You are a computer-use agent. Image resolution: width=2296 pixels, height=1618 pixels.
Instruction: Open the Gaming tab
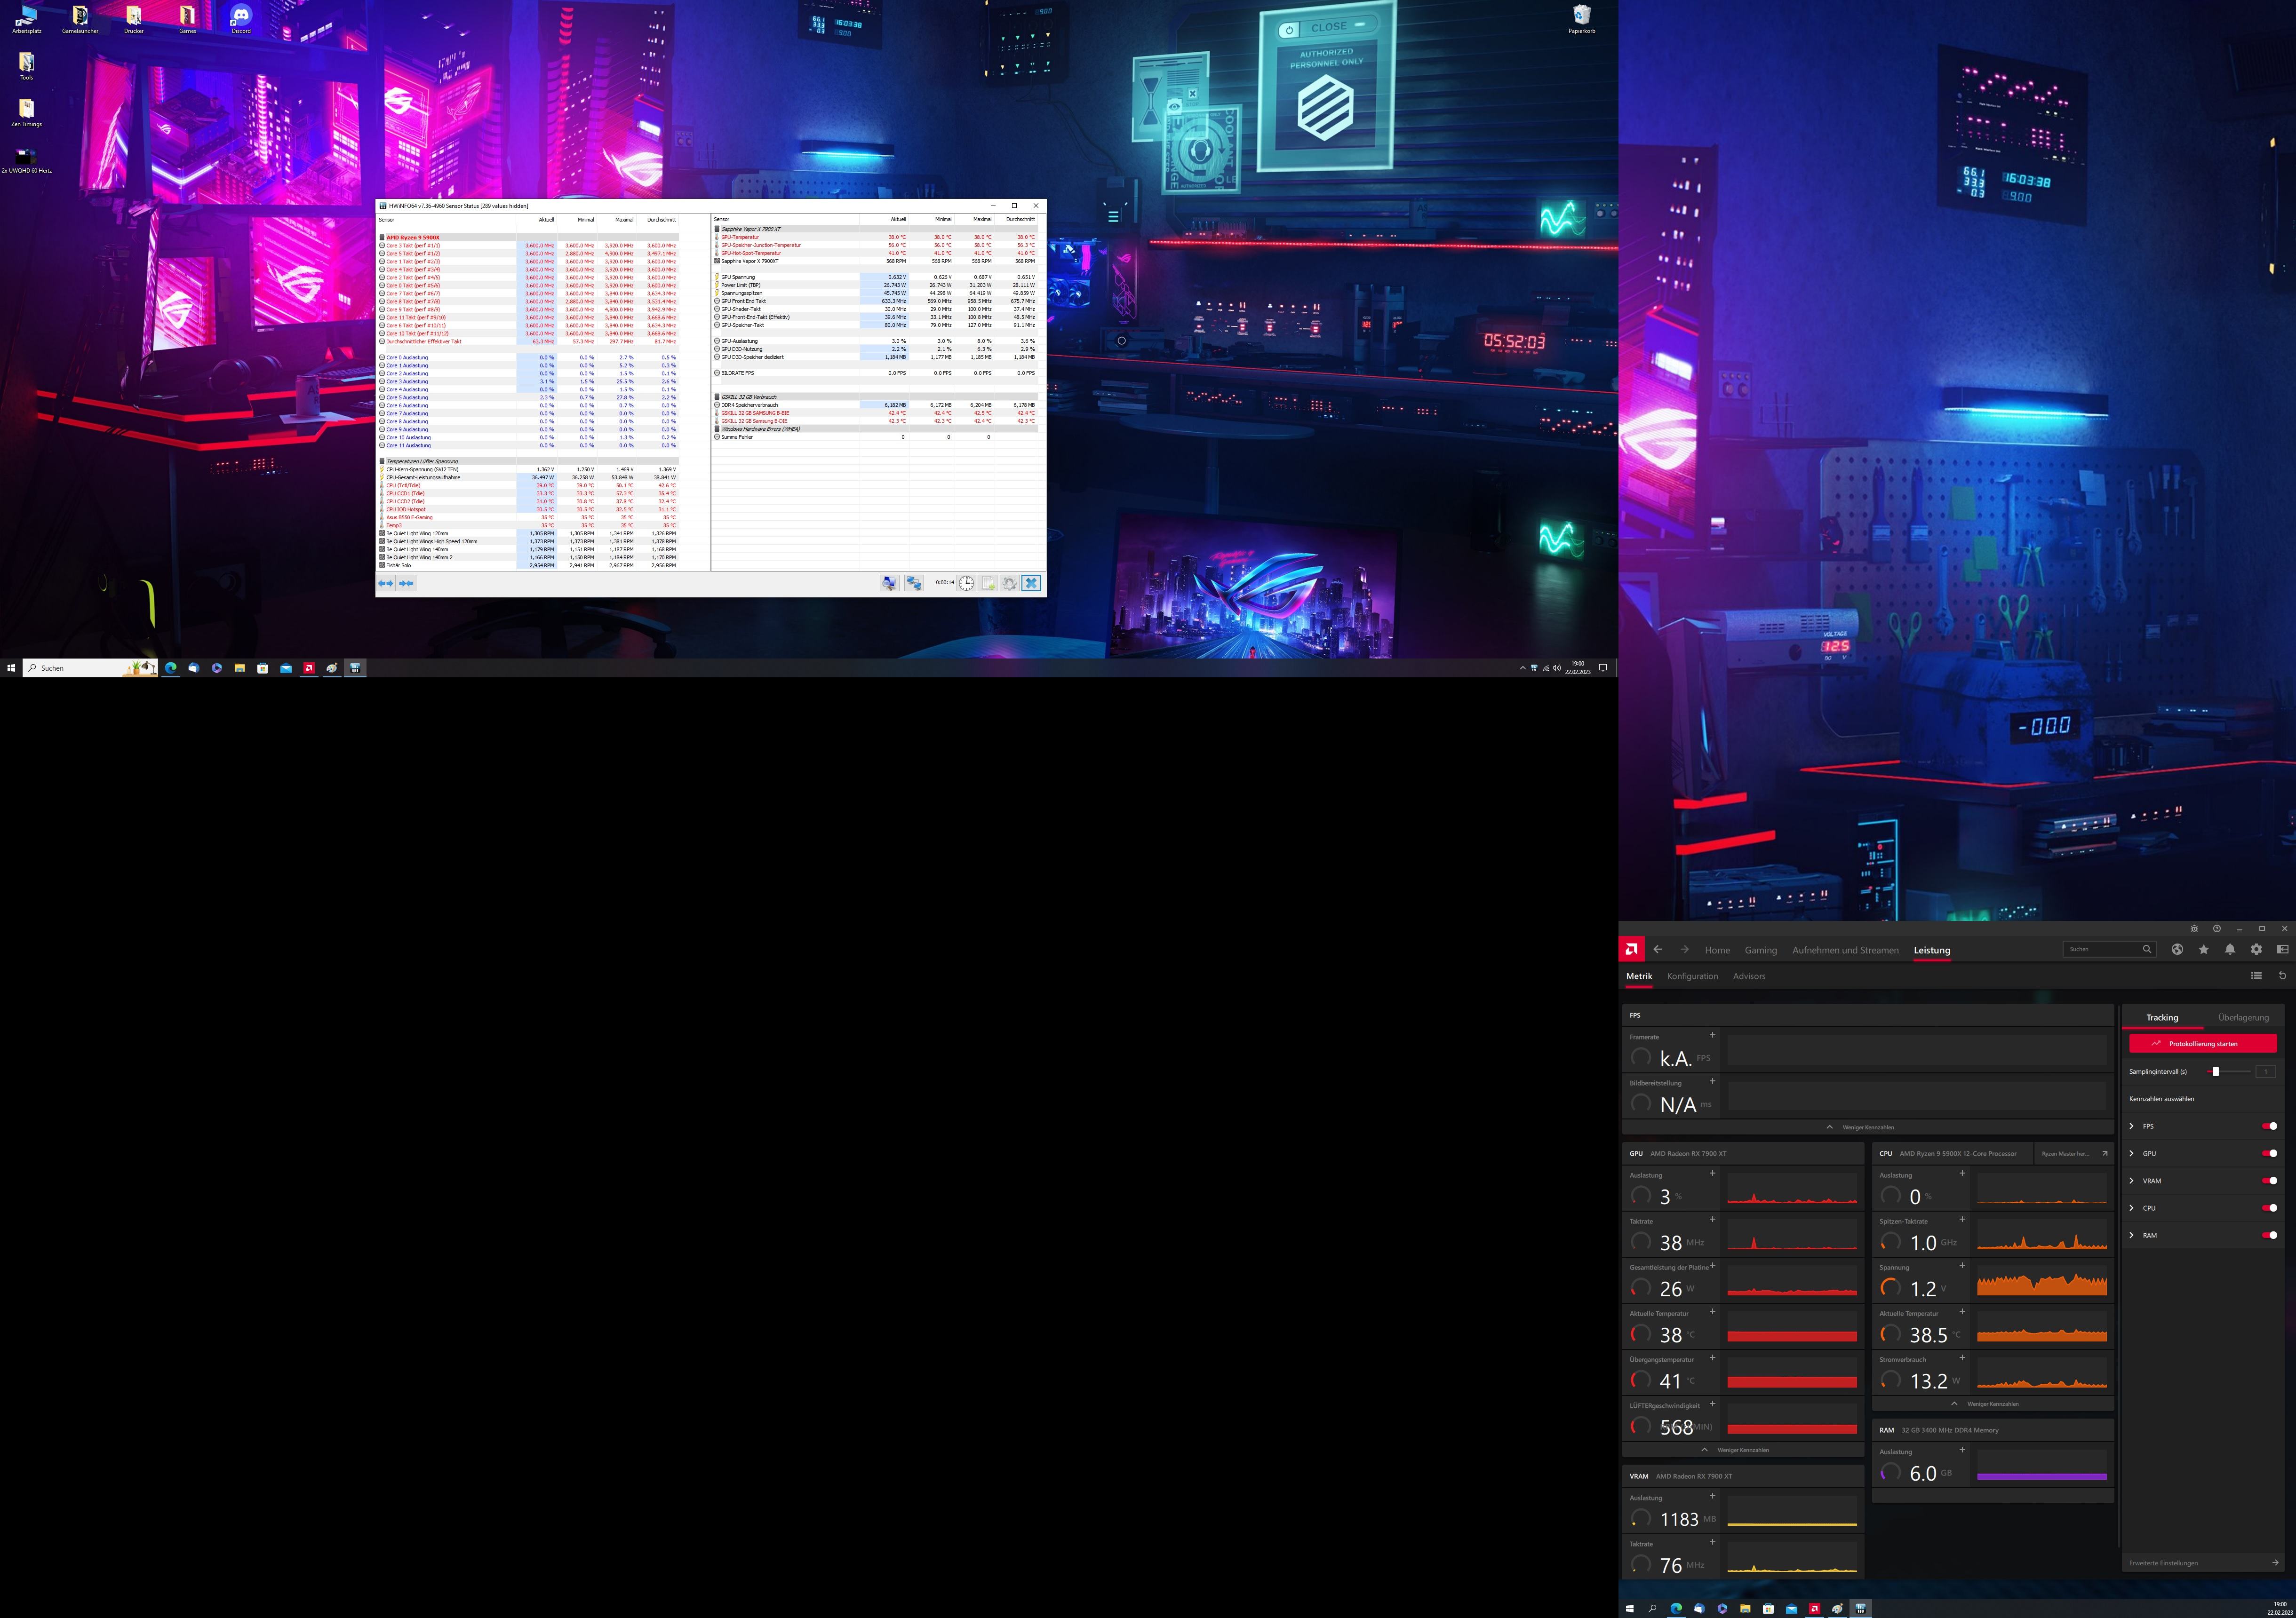click(1761, 950)
